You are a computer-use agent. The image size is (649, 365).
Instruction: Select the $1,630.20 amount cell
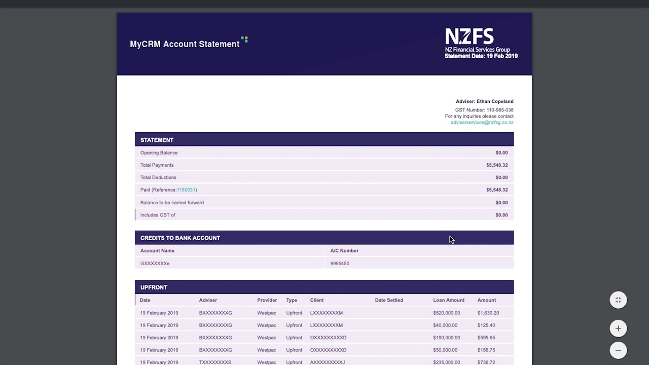point(488,313)
